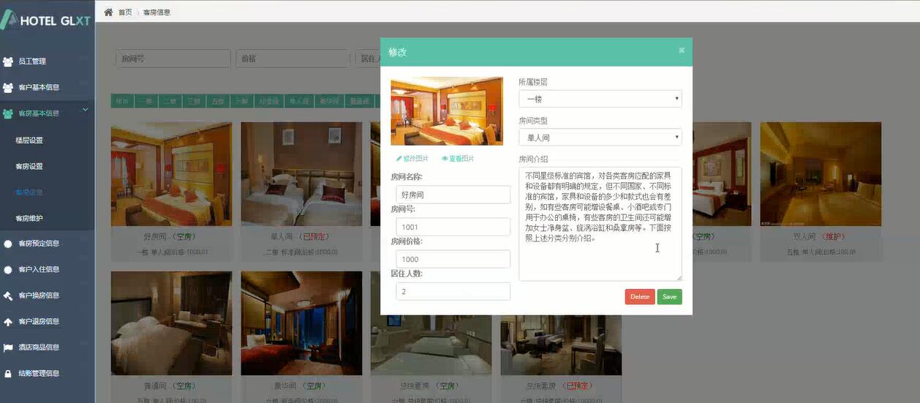Viewport: 920px width, 403px height.
Task: Open the 所属楼层 dropdown showing 一楼
Action: [x=600, y=99]
